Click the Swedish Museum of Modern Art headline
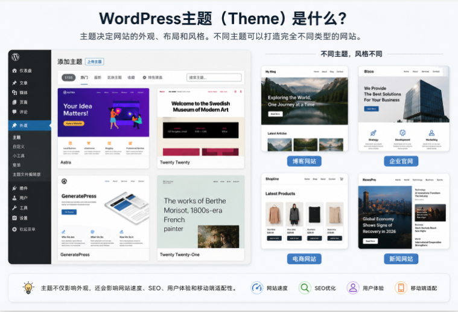 point(201,106)
